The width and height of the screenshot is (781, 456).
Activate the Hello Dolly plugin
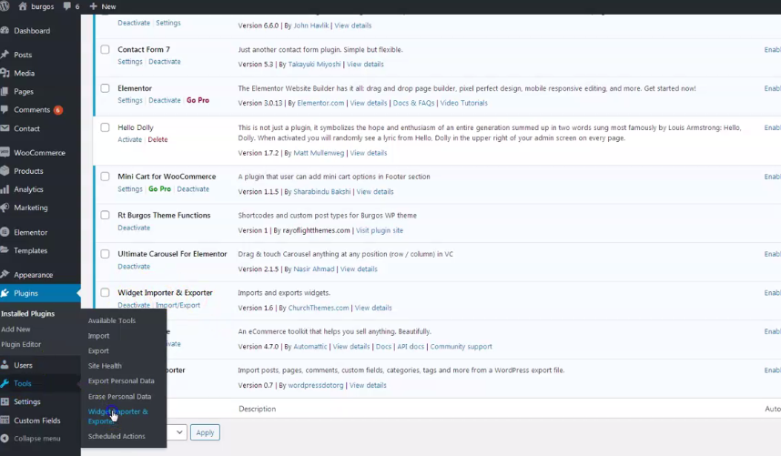pyautogui.click(x=129, y=139)
